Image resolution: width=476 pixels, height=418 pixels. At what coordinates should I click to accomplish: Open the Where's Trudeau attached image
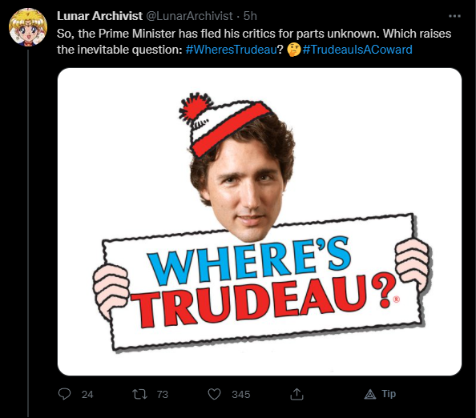click(260, 222)
